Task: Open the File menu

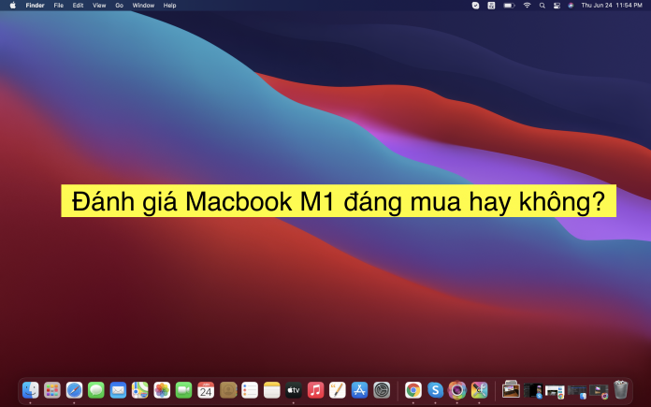Action: click(59, 6)
